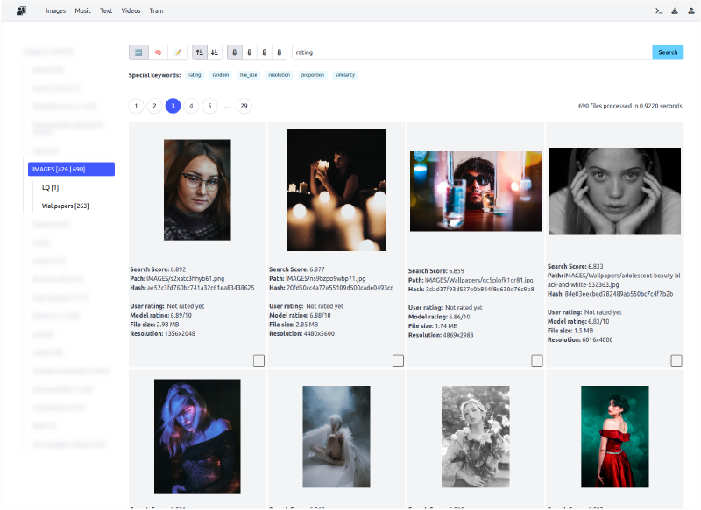Select the checkbox for ns9bzpo9wbp71.jpg

click(398, 360)
